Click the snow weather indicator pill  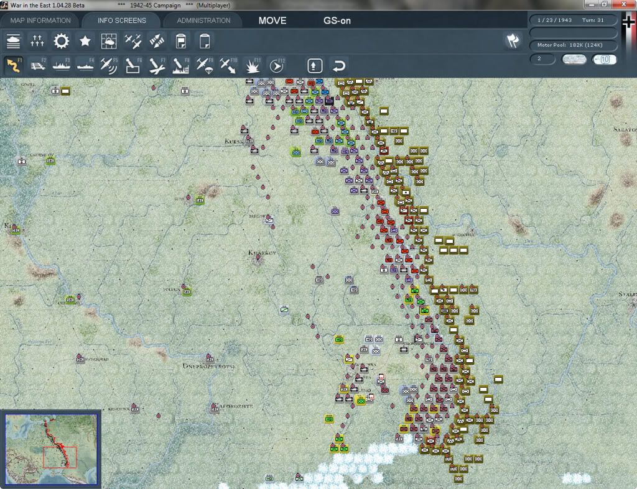pos(574,59)
